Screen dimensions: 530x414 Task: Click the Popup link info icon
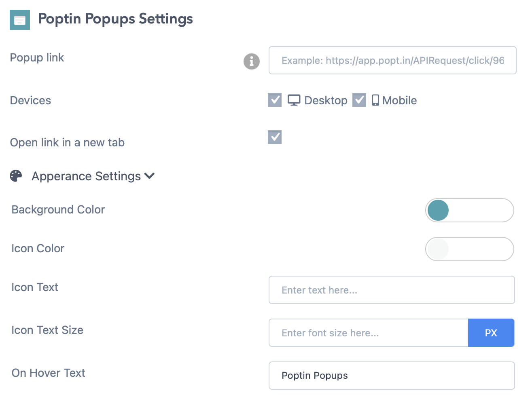click(x=251, y=61)
